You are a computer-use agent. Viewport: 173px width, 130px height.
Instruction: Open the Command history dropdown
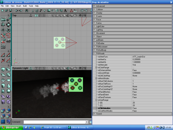[x=86, y=122]
